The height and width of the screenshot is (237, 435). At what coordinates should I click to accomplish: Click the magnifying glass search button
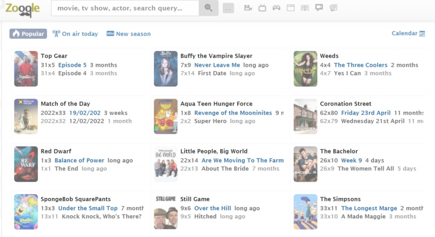coord(208,8)
